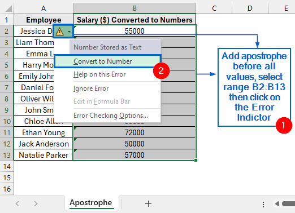This screenshot has height=213, width=295.
Task: Click the Emily Johr name cell
Action: [34, 76]
